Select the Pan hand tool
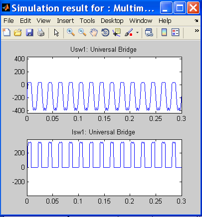This screenshot has width=202, height=217. click(x=94, y=32)
